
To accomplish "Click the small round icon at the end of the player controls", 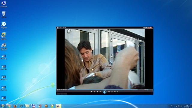I will point(118,92).
